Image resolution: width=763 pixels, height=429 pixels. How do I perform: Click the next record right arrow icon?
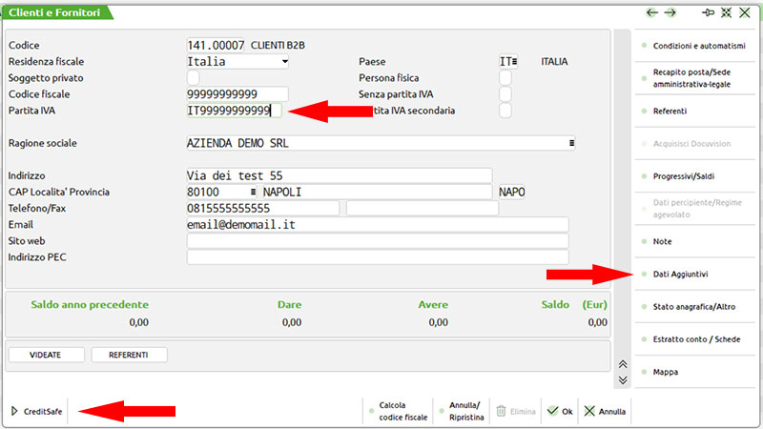pos(670,12)
